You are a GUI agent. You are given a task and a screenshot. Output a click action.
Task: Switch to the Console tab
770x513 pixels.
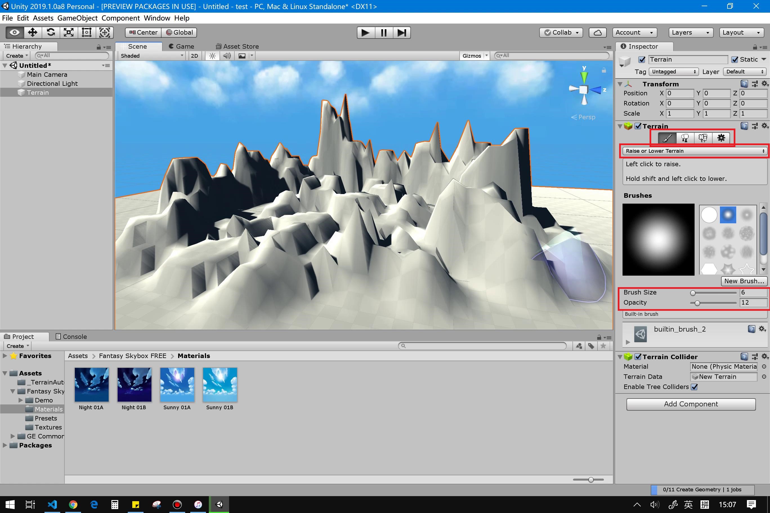pyautogui.click(x=71, y=337)
